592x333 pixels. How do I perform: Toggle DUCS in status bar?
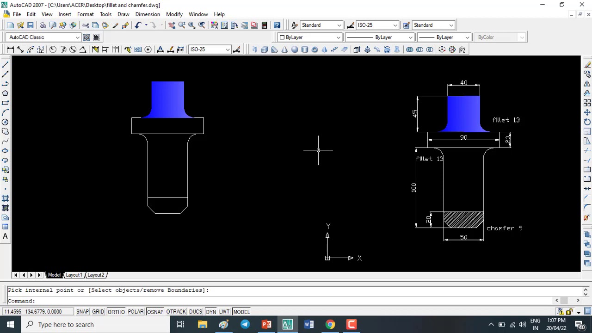point(196,312)
